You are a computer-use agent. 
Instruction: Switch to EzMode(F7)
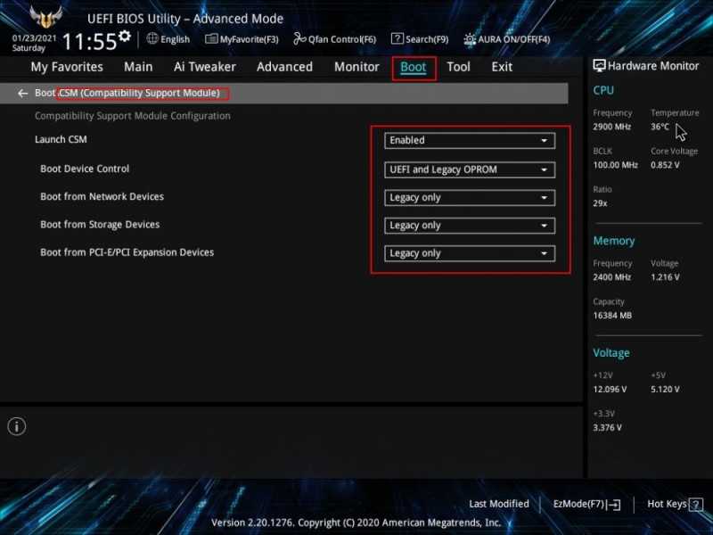pyautogui.click(x=586, y=504)
